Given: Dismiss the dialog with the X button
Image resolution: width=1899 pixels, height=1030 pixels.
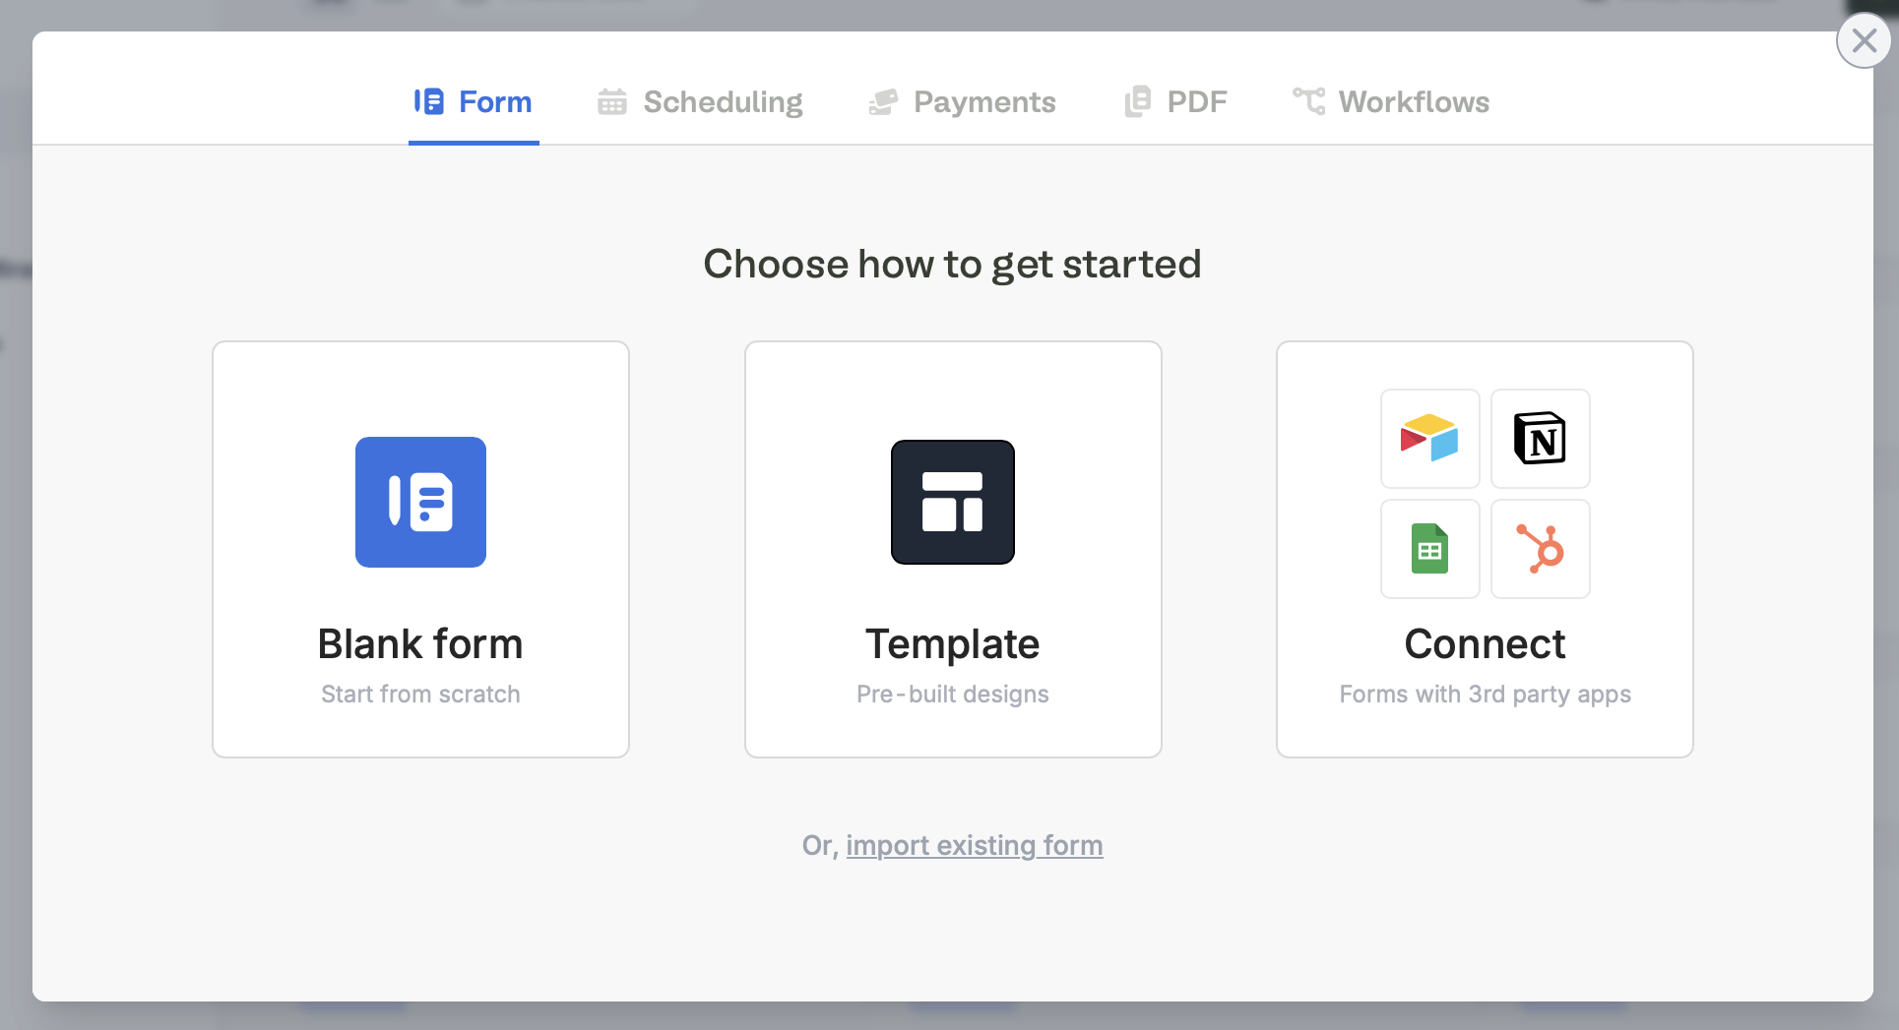Looking at the screenshot, I should click(1864, 40).
